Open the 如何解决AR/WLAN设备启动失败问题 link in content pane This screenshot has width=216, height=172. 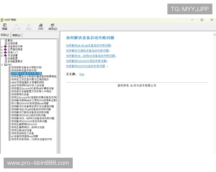point(89,46)
